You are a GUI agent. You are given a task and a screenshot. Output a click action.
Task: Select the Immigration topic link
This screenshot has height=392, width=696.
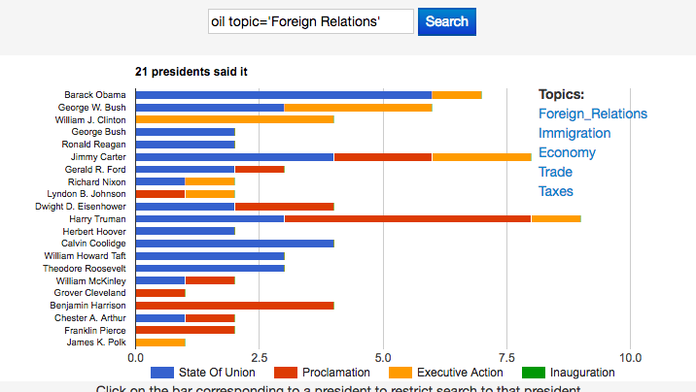pyautogui.click(x=574, y=133)
